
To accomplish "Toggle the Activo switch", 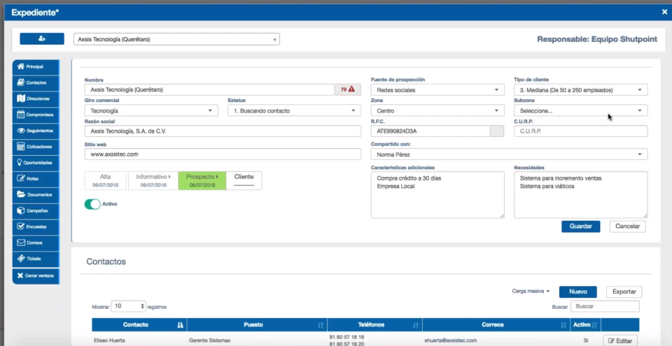I will (92, 204).
